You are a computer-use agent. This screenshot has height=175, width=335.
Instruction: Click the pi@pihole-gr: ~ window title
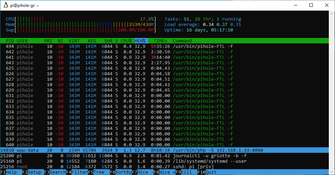click(x=25, y=5)
